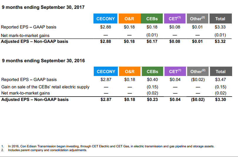Screen dimensions: 238x157
Task: Select the $3.30 adjusted EPS total for 2016
Action: (221, 99)
